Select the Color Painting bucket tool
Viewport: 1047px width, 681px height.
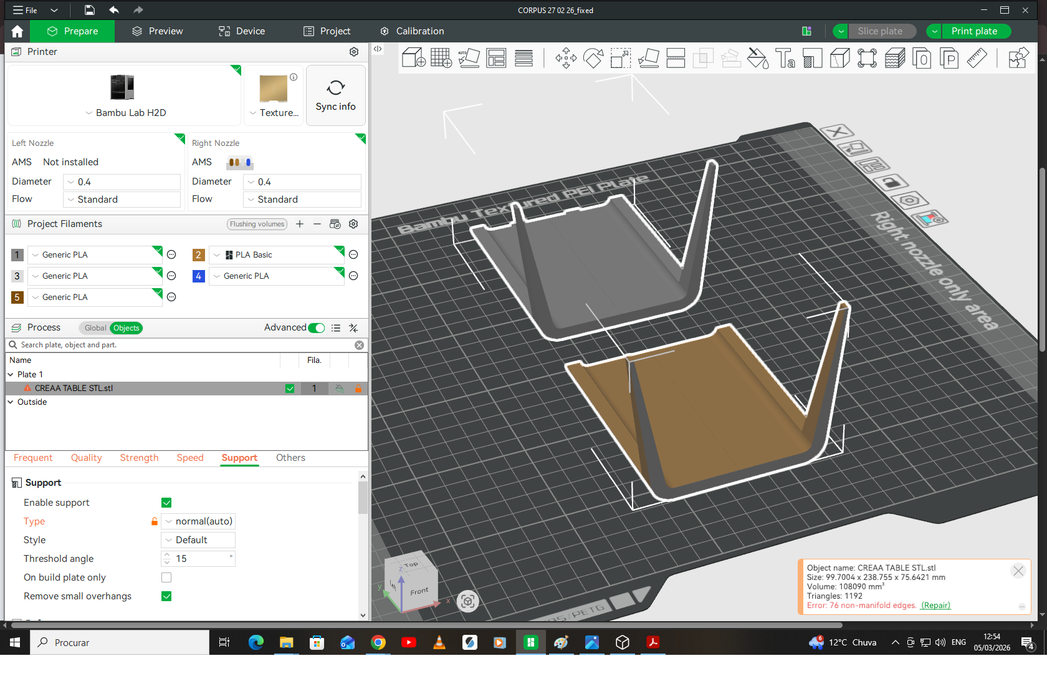(x=758, y=58)
